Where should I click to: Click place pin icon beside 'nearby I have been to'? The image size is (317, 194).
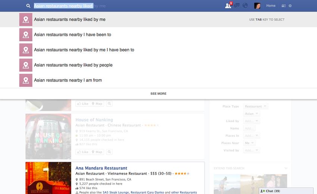coord(26,35)
